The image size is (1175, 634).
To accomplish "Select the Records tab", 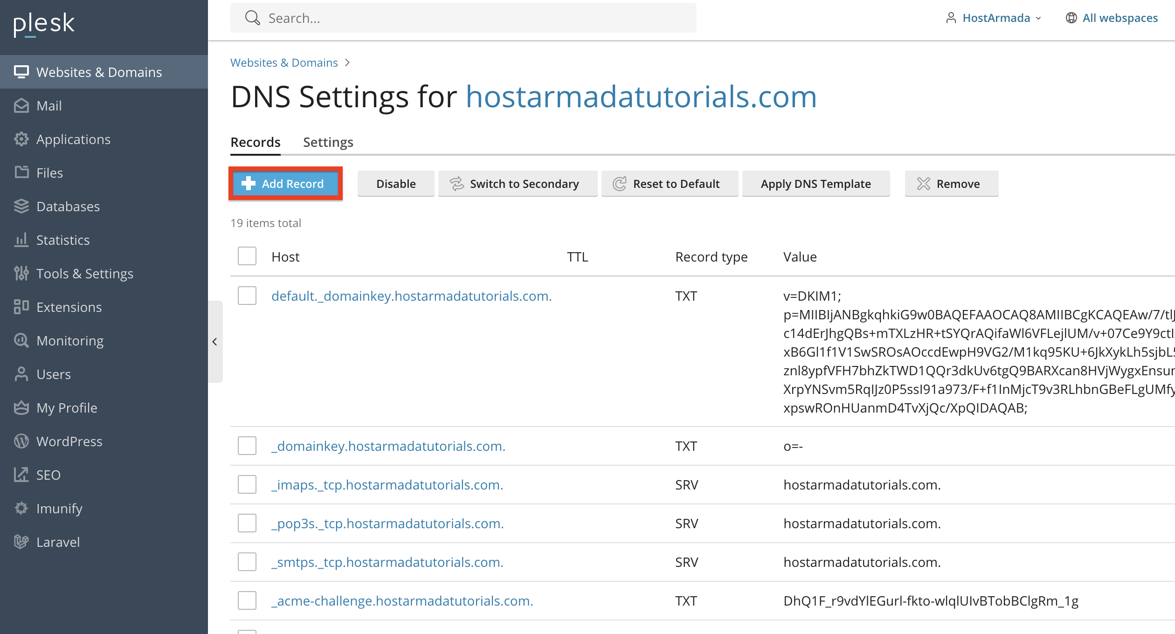I will click(x=256, y=142).
